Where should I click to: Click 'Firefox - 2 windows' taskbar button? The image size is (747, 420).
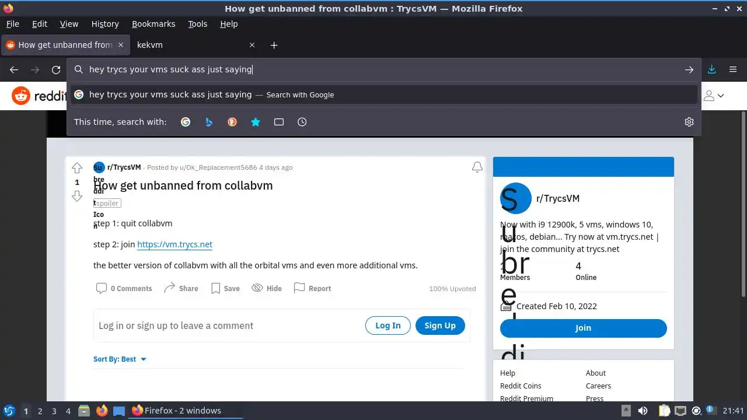coord(186,411)
